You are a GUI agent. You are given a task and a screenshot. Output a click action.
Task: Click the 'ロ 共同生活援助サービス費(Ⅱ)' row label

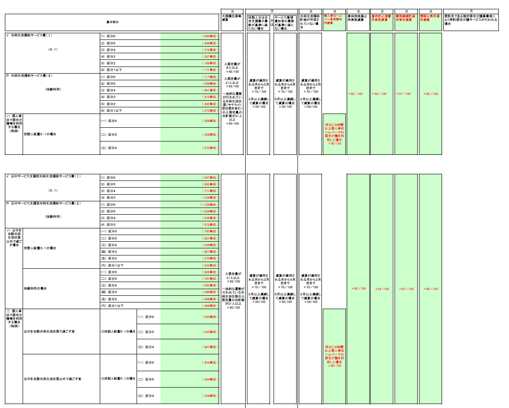pos(29,76)
